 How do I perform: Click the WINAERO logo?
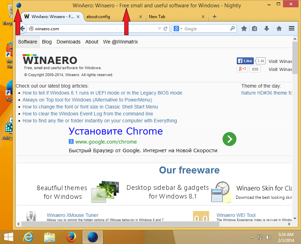click(50, 59)
